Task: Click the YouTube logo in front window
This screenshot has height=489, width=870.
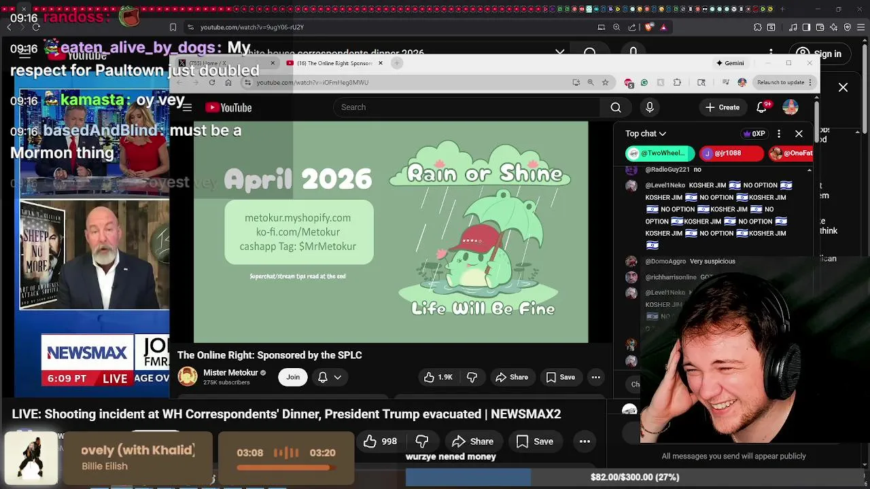Action: point(228,107)
